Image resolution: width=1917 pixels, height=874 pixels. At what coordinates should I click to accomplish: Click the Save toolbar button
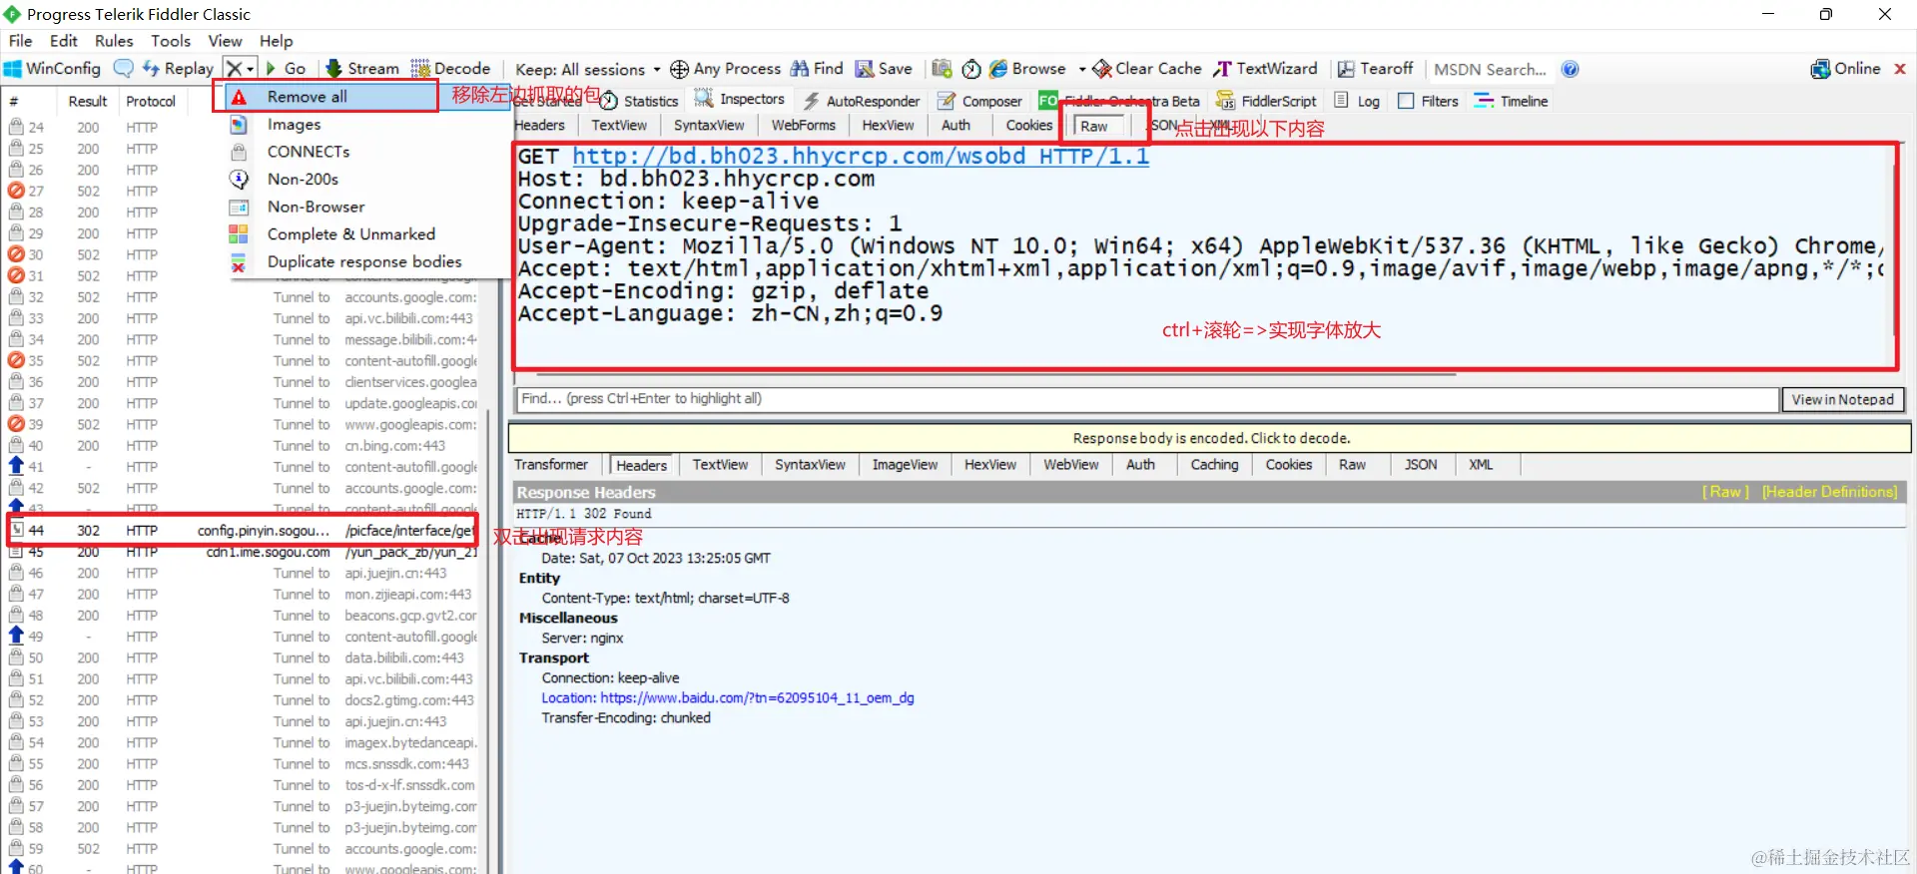(x=884, y=68)
